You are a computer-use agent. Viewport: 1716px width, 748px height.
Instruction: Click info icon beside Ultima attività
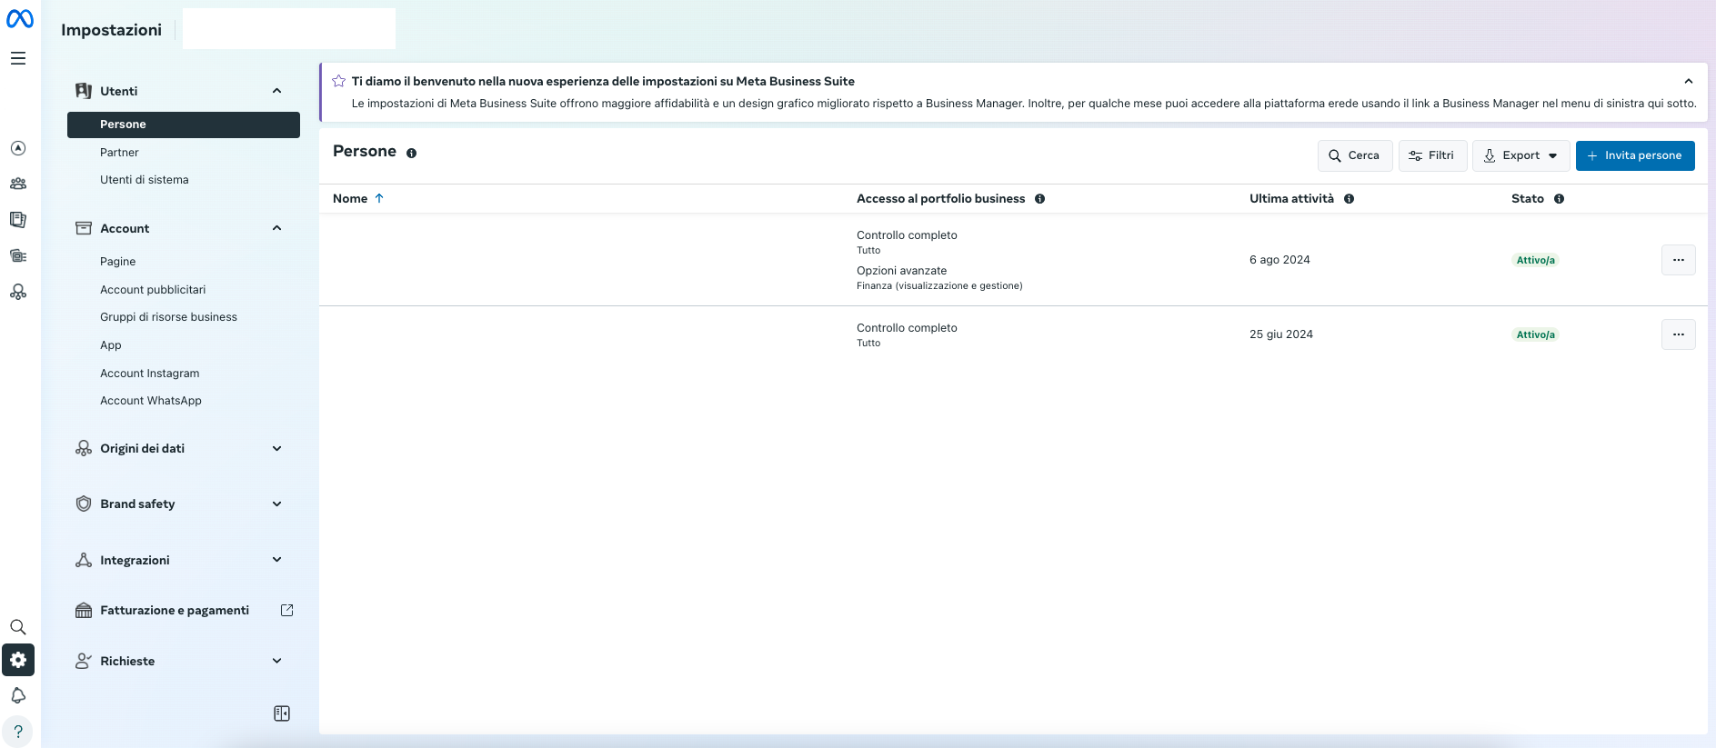[x=1349, y=199]
